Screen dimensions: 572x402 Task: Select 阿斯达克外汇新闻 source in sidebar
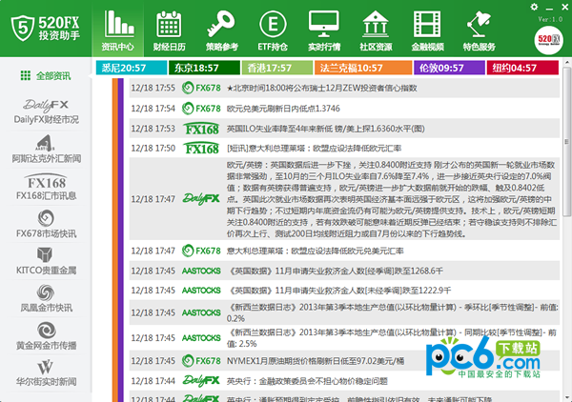[46, 149]
